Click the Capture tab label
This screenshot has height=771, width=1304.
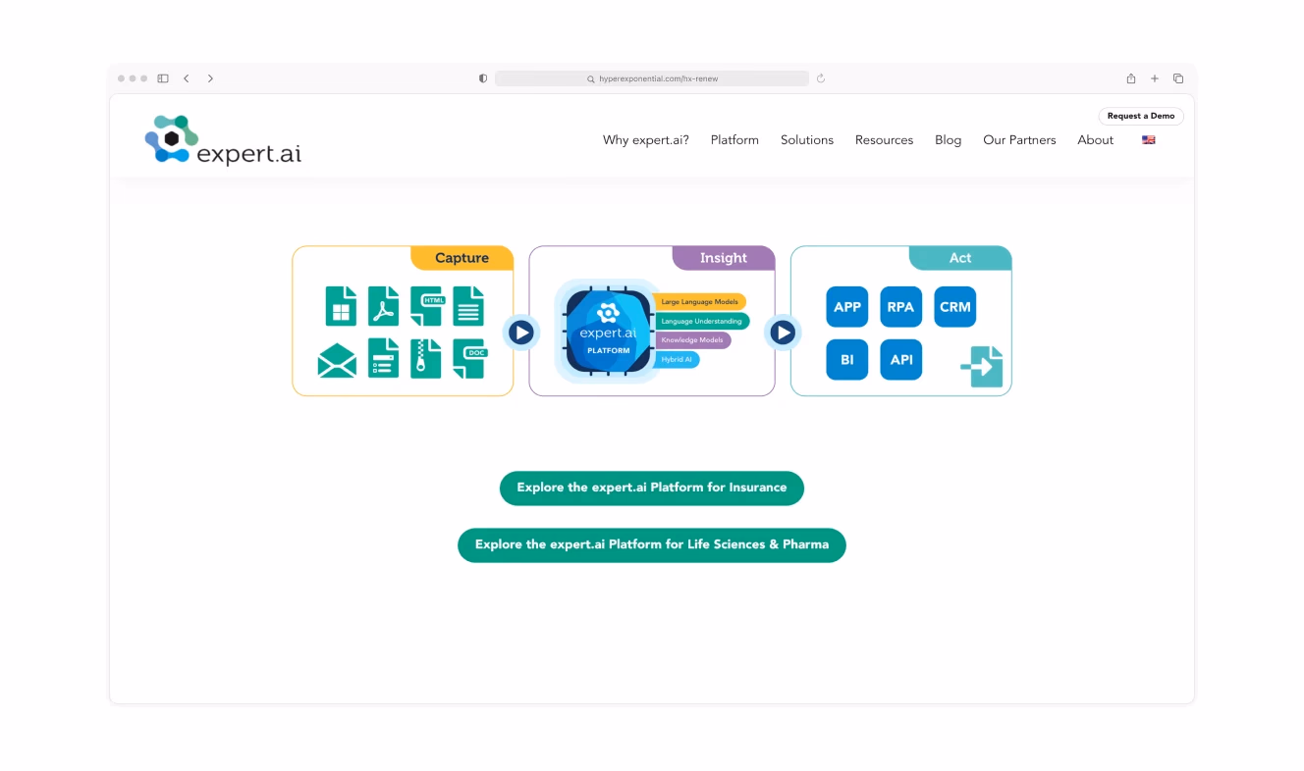coord(462,258)
